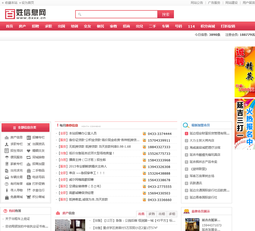
Task: Go to 二手 in the nav bar
Action: pos(152,26)
